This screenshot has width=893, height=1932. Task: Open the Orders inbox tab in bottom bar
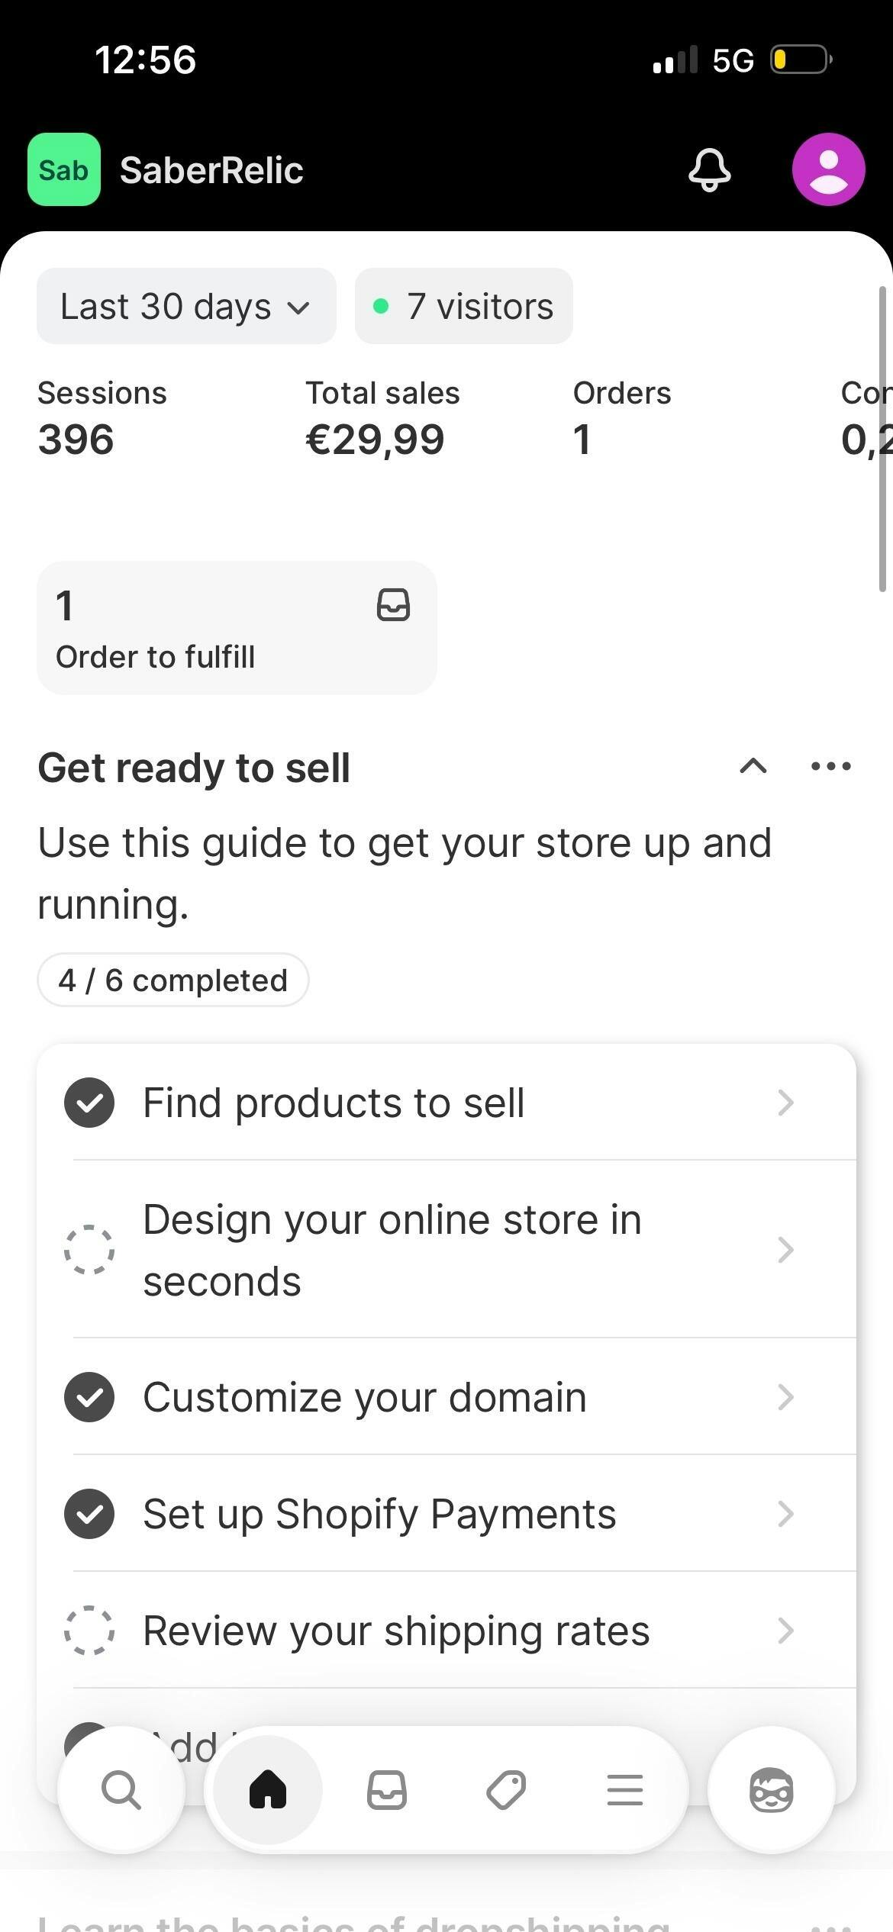(387, 1790)
